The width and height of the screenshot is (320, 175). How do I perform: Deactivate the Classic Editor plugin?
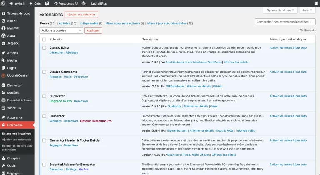(56, 52)
